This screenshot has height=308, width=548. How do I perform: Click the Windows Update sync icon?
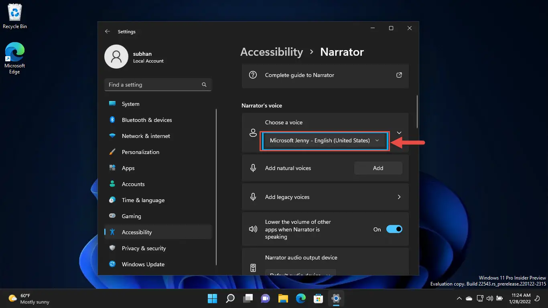[113, 264]
